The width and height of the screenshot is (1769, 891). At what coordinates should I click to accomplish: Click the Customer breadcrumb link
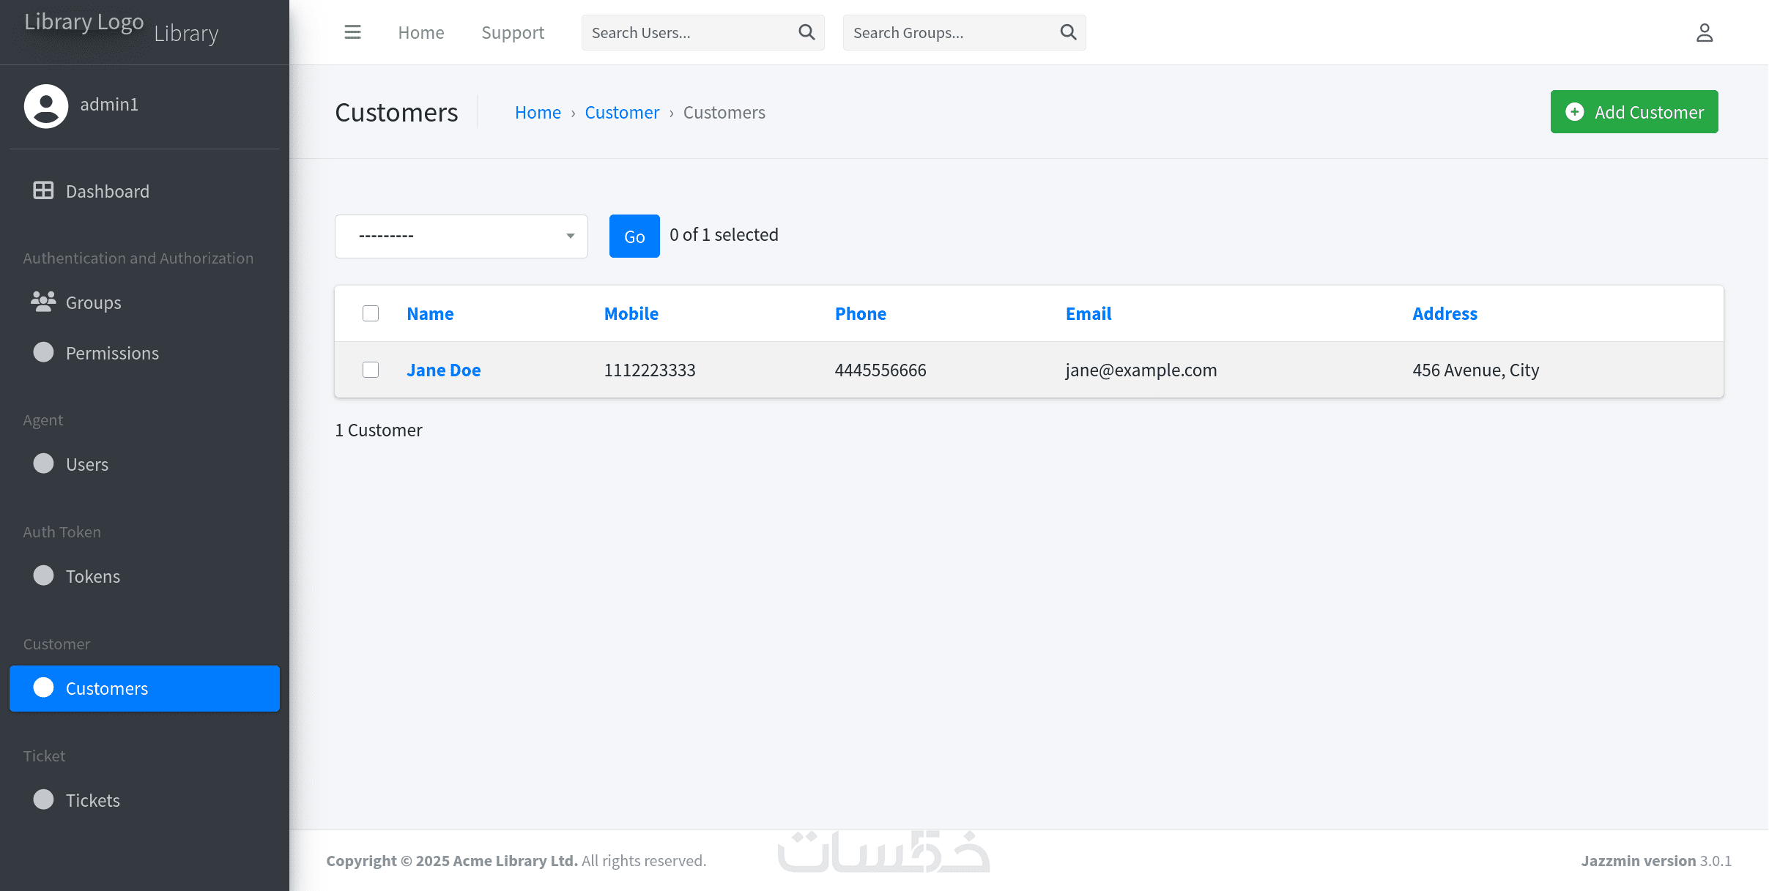(622, 112)
